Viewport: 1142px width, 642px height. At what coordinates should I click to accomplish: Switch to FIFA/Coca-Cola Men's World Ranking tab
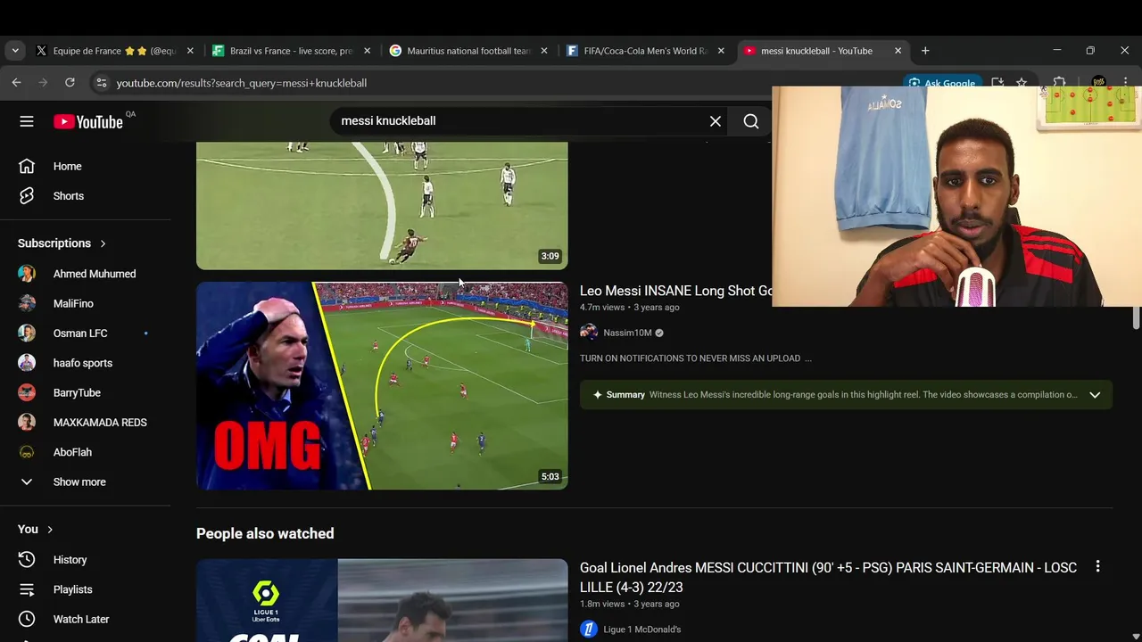click(x=645, y=51)
